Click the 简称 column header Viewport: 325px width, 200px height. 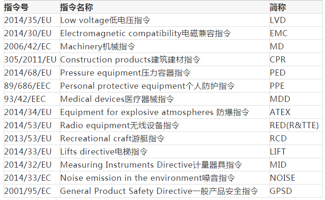(x=278, y=8)
